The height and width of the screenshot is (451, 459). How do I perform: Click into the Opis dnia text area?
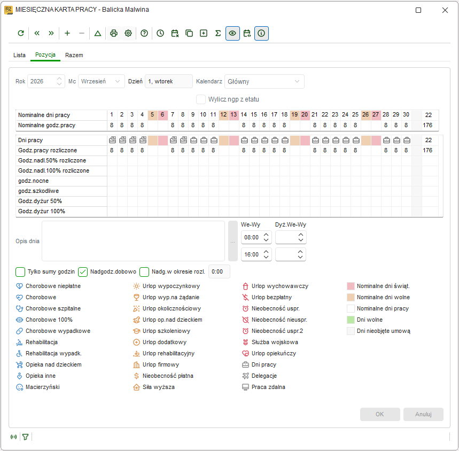point(133,241)
